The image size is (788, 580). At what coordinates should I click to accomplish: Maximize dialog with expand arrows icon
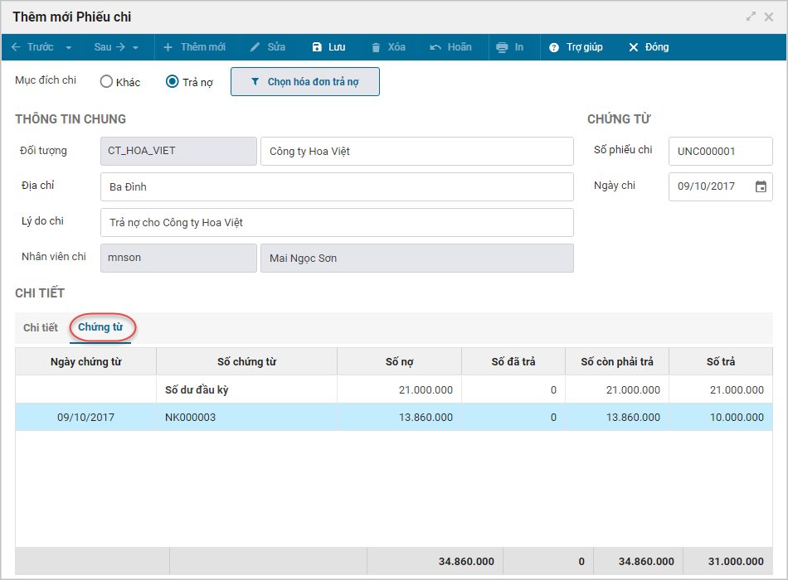(x=751, y=17)
